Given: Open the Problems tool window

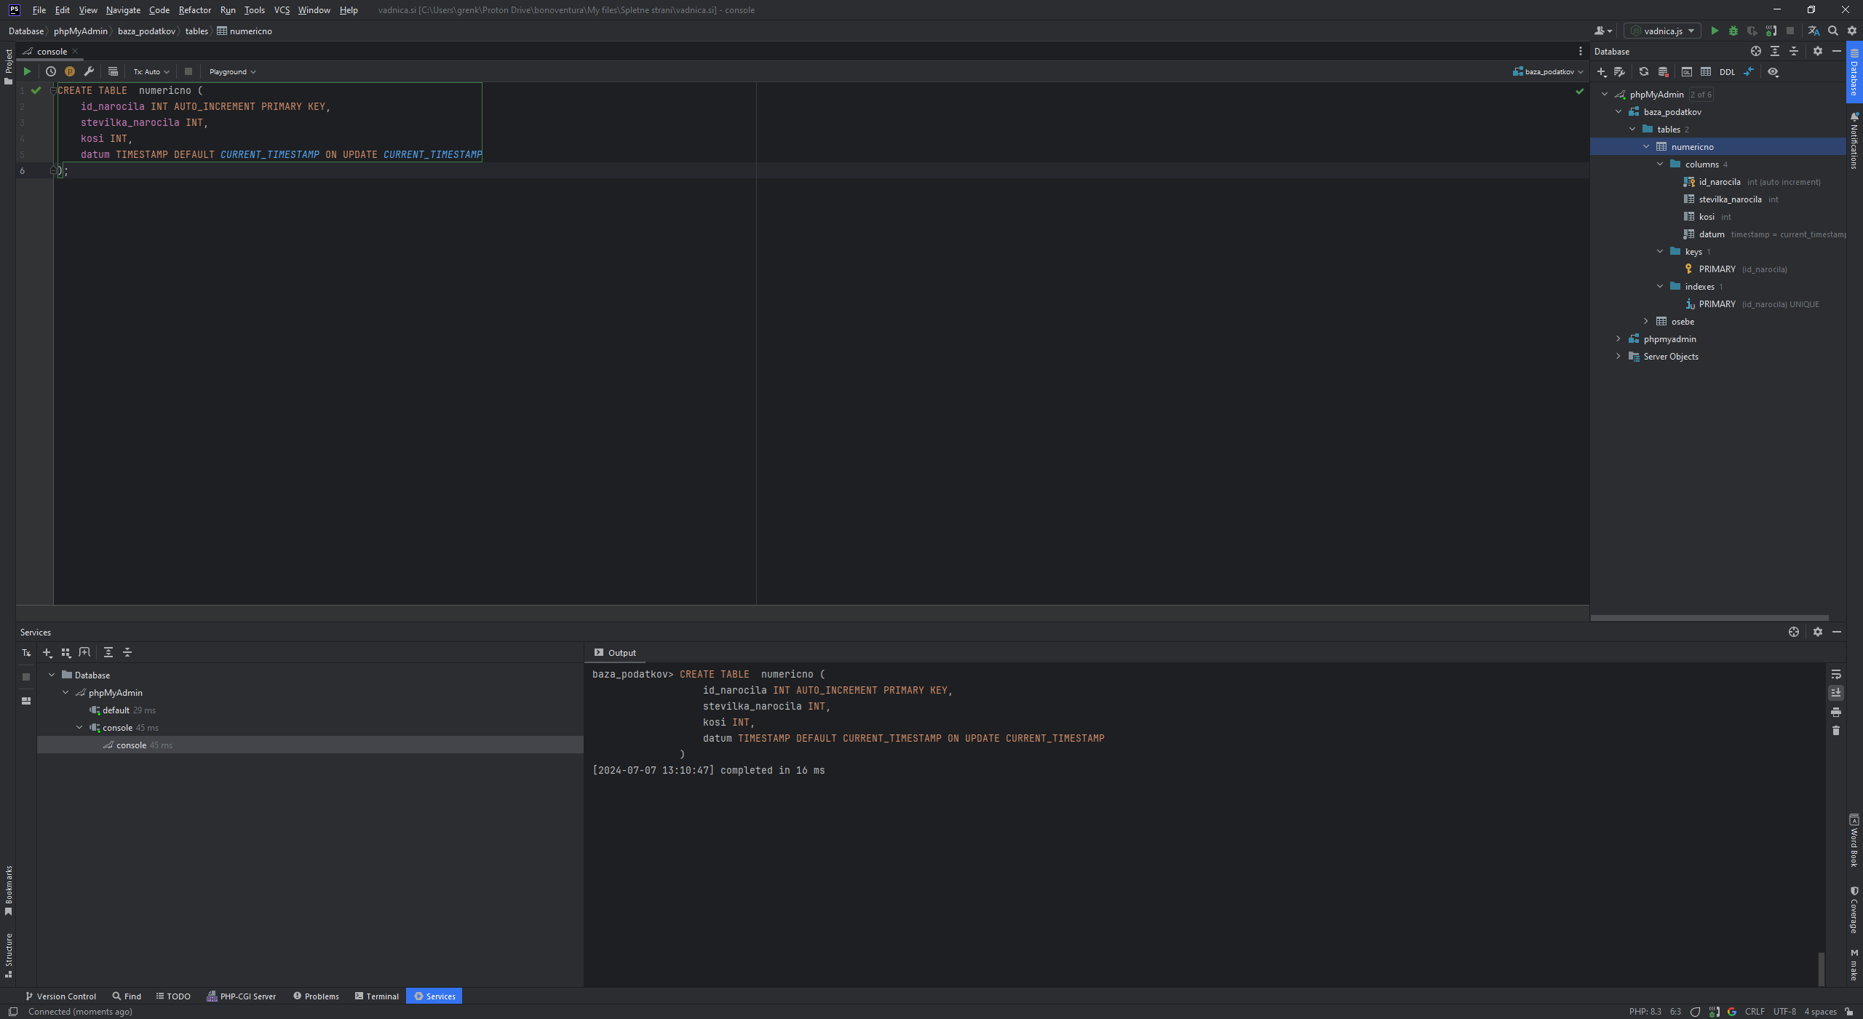Looking at the screenshot, I should (x=316, y=996).
